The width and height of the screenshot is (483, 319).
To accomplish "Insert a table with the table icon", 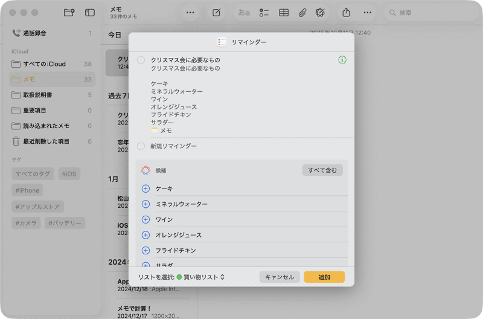I will [284, 13].
